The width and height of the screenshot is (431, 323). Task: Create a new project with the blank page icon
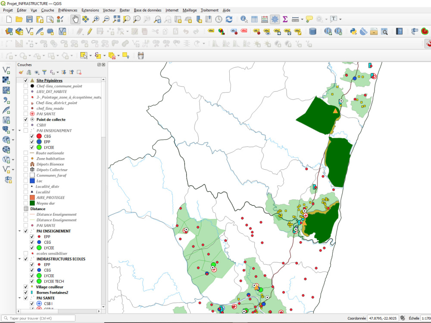coord(9,19)
